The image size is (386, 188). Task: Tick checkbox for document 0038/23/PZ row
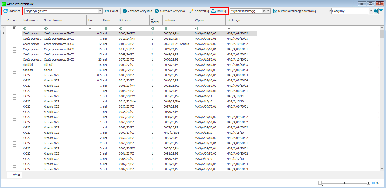[14, 112]
